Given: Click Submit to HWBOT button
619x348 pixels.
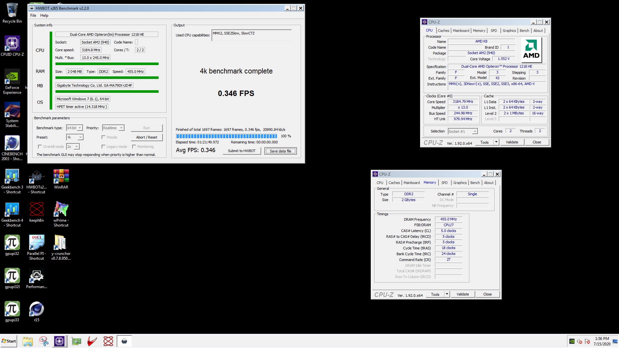Looking at the screenshot, I should [x=241, y=151].
